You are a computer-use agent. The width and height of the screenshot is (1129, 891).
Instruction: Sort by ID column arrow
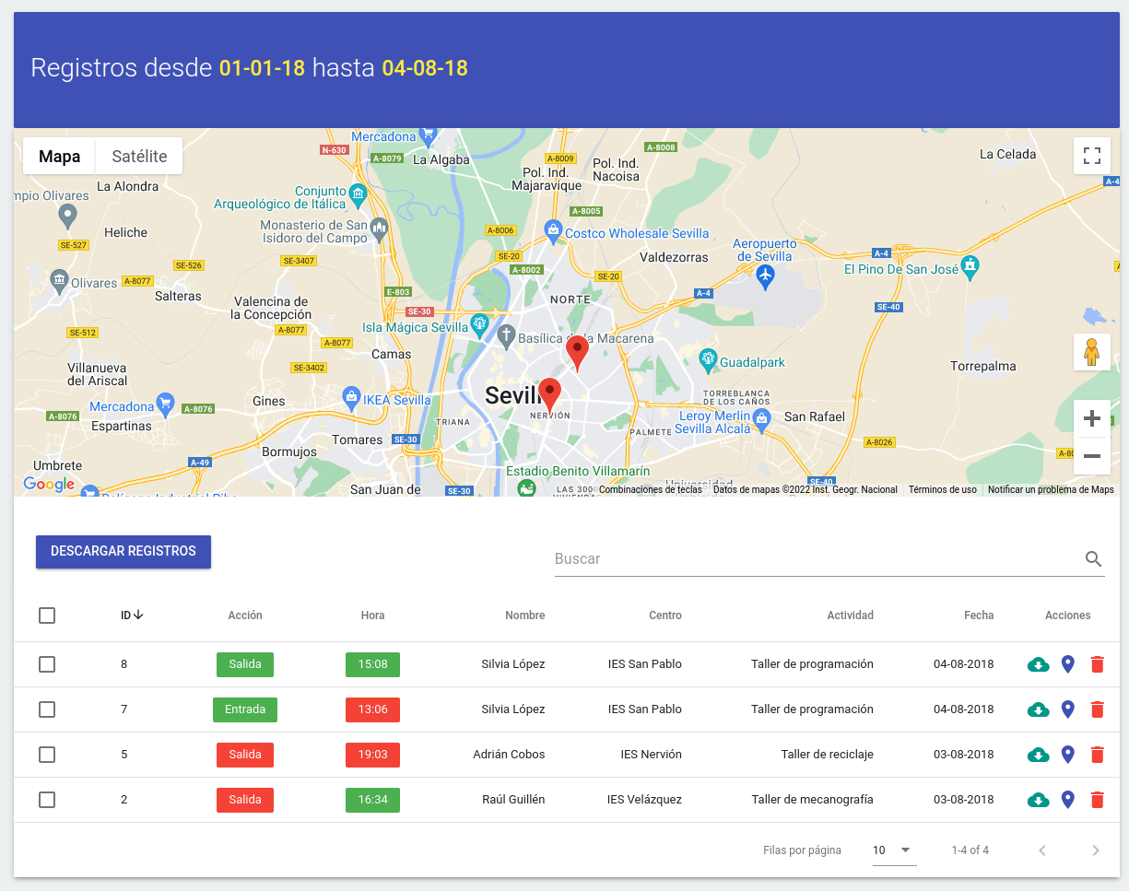pyautogui.click(x=138, y=615)
